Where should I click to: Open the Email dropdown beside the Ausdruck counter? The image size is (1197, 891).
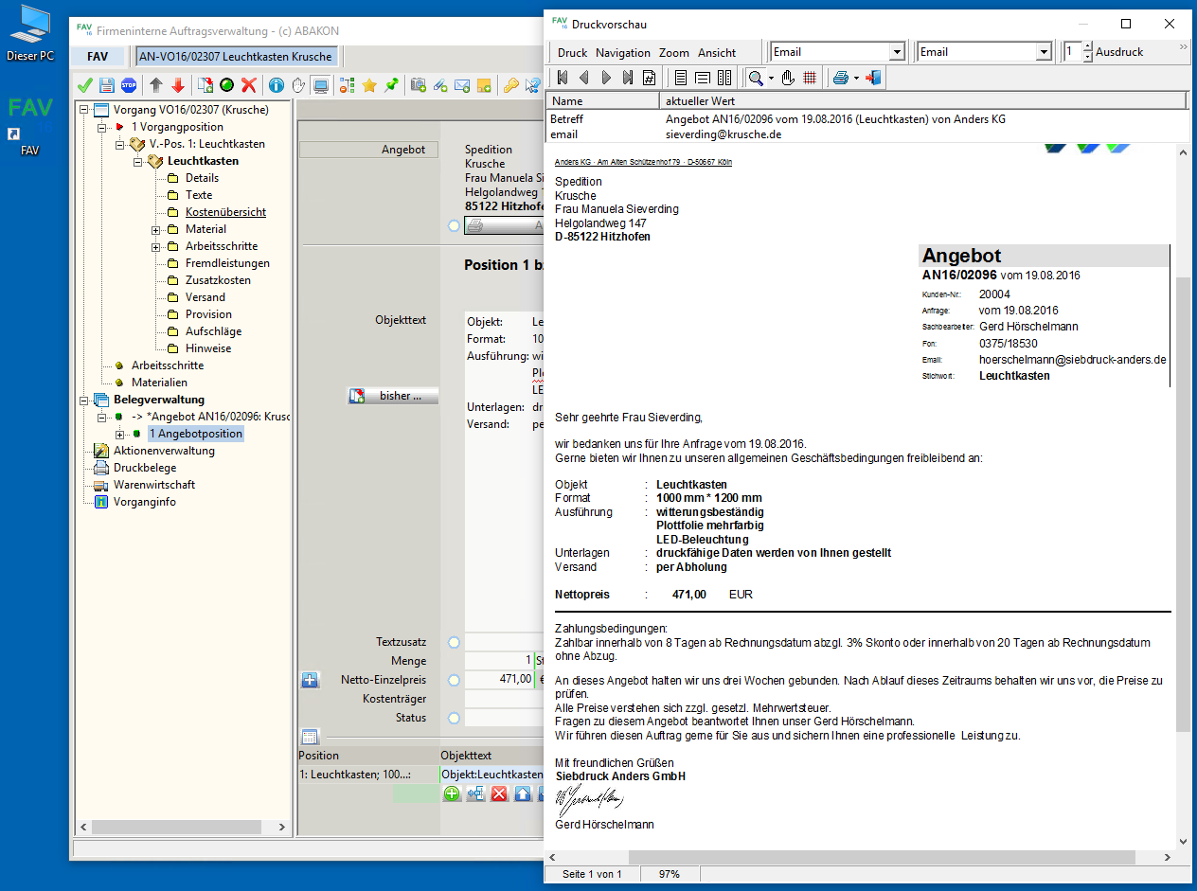tap(1044, 52)
